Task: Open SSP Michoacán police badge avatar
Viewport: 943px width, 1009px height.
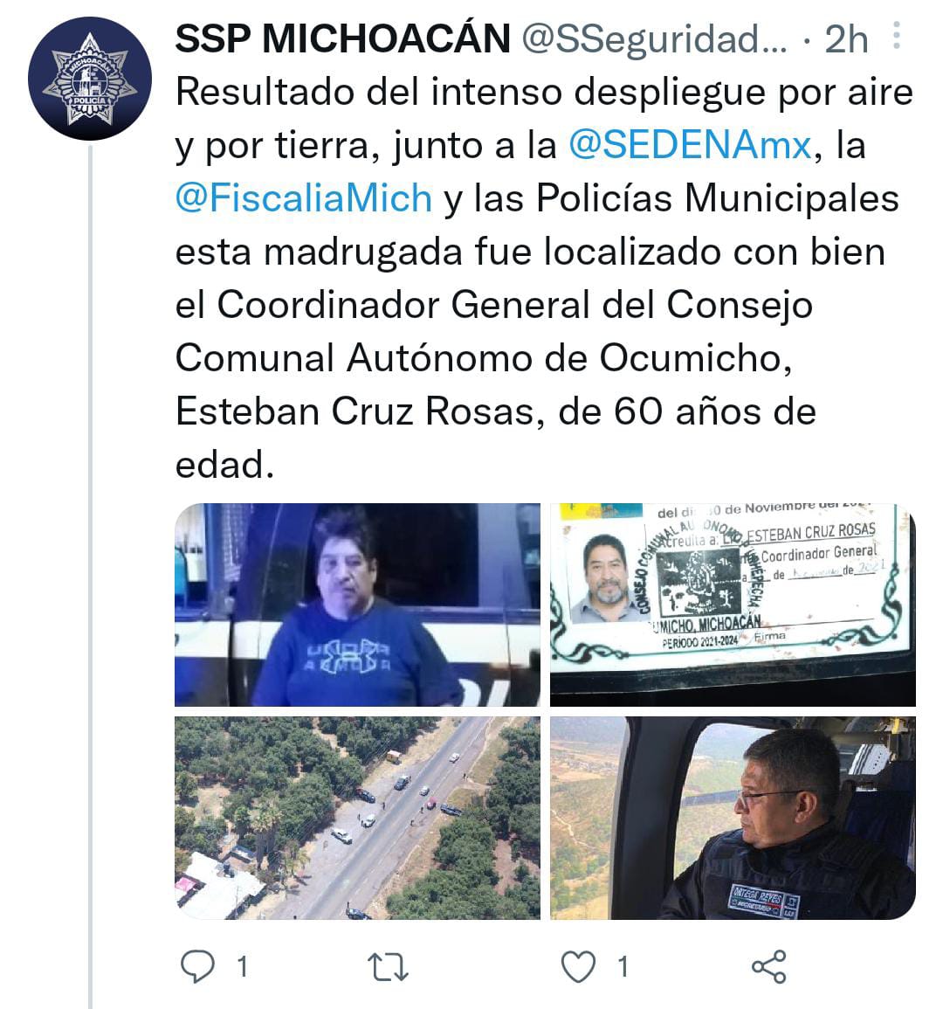Action: coord(90,79)
